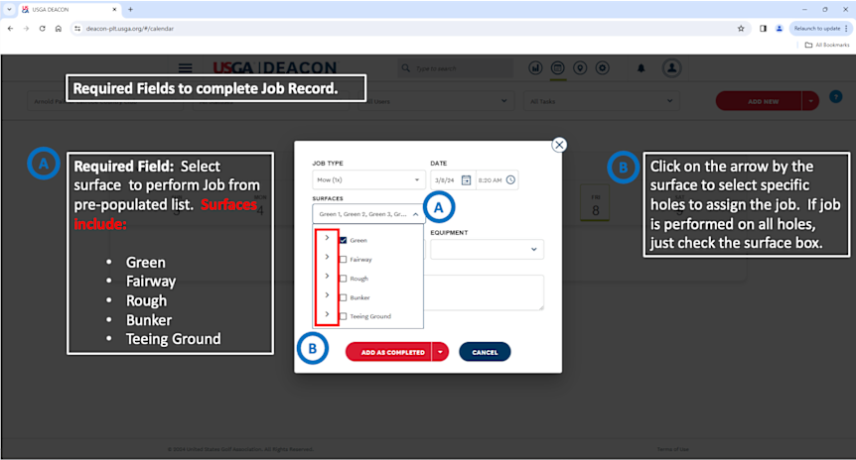Close the USGA DEACON browser tab
Screen dimensions: 856x460
pos(114,9)
